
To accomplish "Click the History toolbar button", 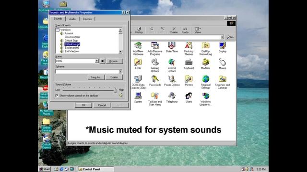I will click(x=139, y=30).
